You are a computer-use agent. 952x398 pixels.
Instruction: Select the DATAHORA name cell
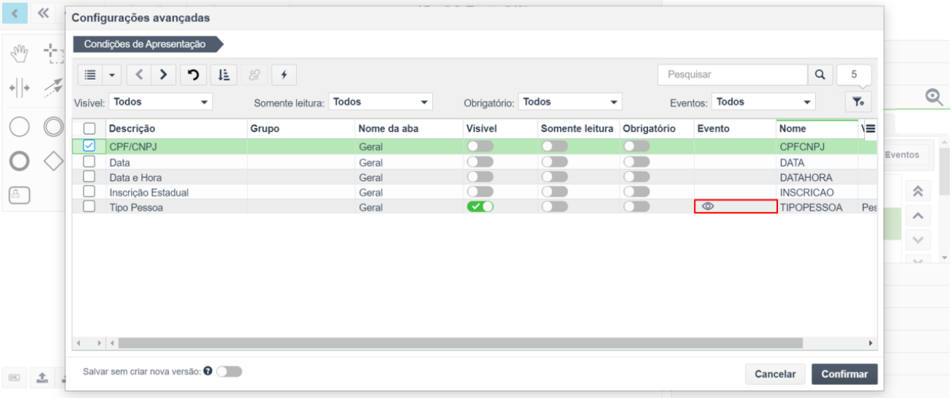(817, 177)
